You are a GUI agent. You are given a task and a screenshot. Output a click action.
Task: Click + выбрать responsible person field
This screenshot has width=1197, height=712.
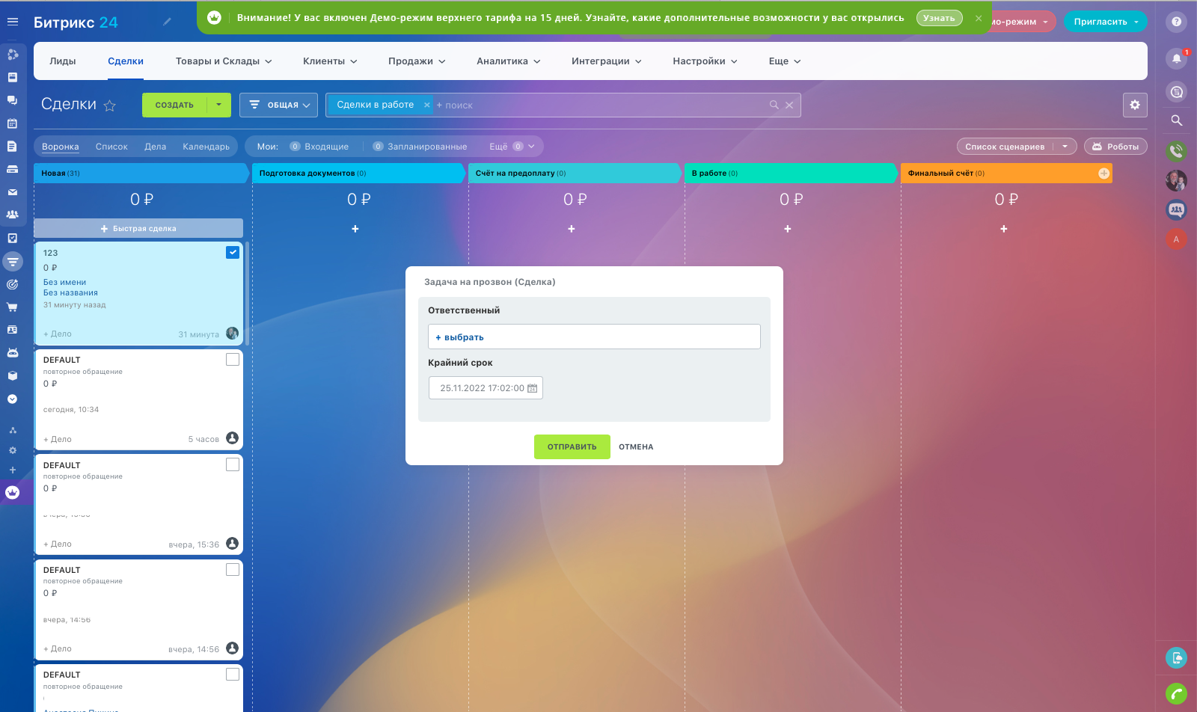[594, 337]
